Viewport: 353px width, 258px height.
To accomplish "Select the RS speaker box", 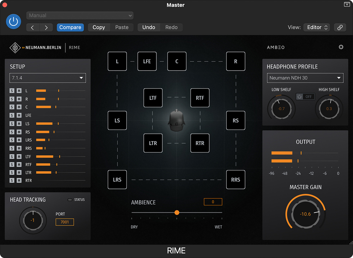I will pos(236,120).
